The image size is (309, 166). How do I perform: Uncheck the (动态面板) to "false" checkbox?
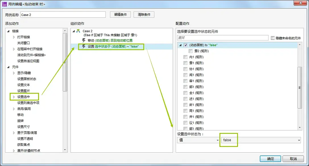[x=186, y=45]
